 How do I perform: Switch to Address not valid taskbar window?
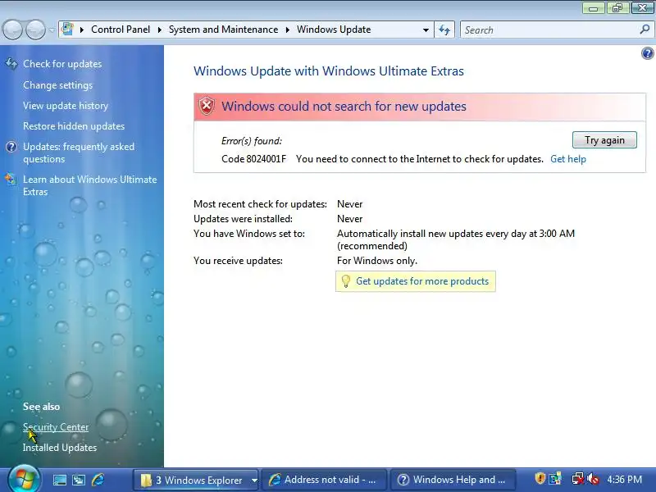[324, 480]
